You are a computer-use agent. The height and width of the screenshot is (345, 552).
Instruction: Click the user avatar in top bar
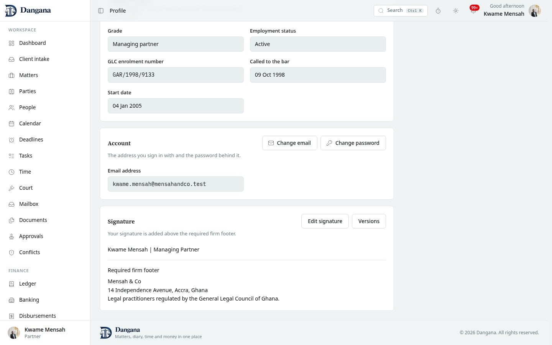[535, 11]
